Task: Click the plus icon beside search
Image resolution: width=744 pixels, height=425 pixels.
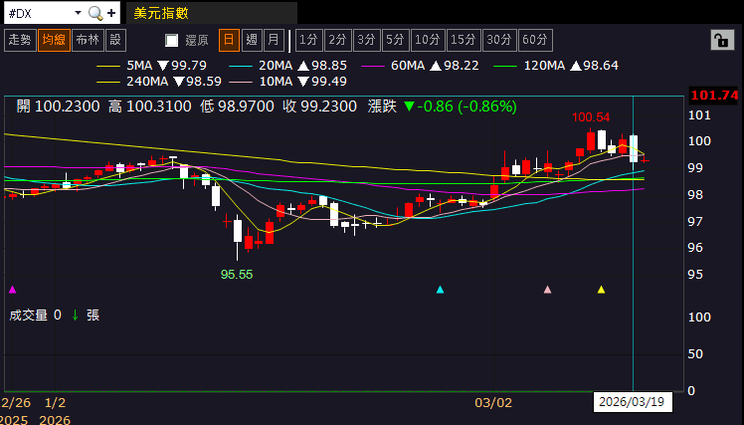Action: tap(111, 13)
